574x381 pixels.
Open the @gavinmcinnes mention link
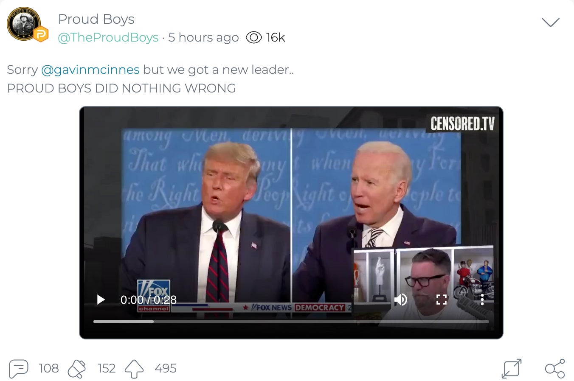[90, 70]
